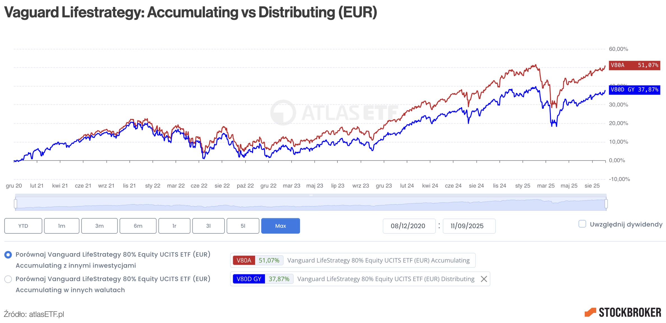Click the Stockbroker logo

coord(623,312)
